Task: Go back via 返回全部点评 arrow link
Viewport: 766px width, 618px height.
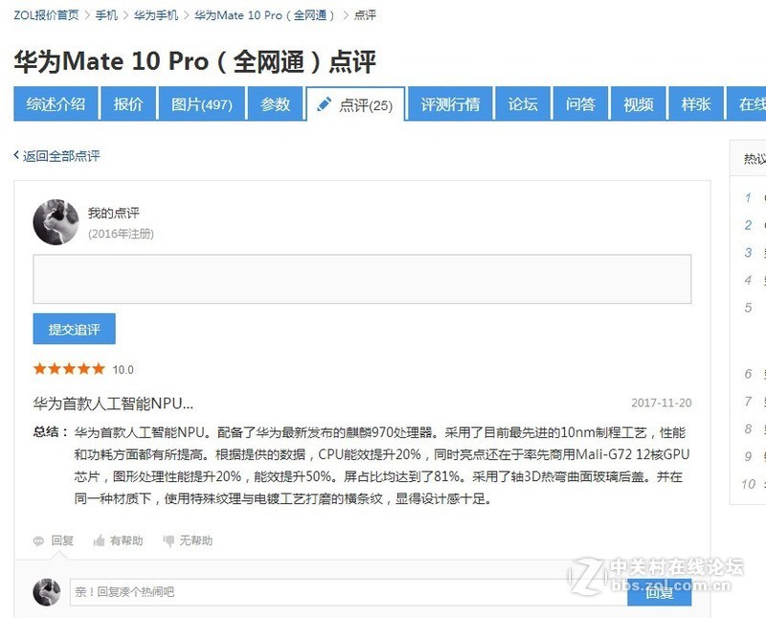Action: tap(56, 156)
